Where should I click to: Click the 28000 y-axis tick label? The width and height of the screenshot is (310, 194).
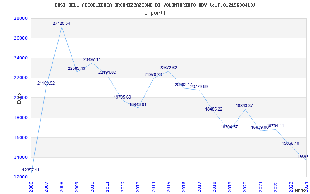pyautogui.click(x=21, y=18)
